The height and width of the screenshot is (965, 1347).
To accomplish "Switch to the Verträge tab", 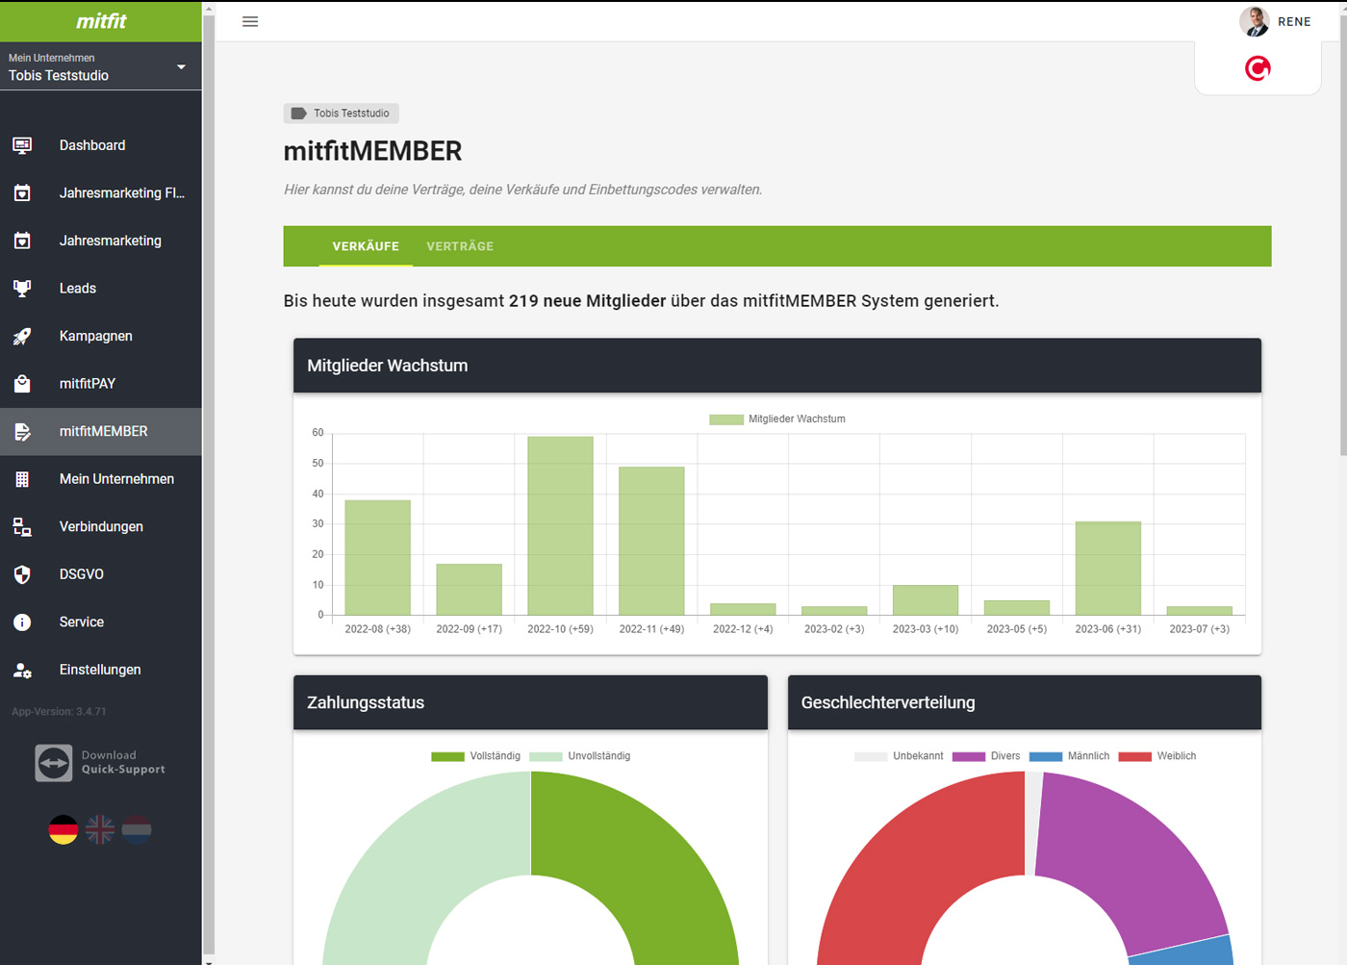I will click(x=460, y=246).
